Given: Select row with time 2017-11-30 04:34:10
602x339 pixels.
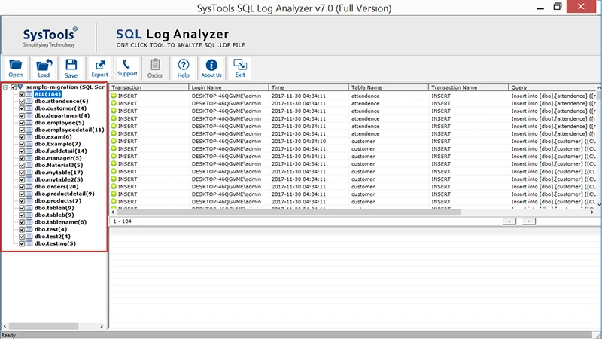Looking at the screenshot, I should pos(353,142).
